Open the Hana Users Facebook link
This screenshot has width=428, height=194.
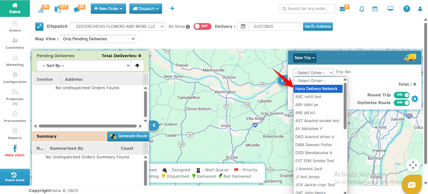click(x=15, y=151)
